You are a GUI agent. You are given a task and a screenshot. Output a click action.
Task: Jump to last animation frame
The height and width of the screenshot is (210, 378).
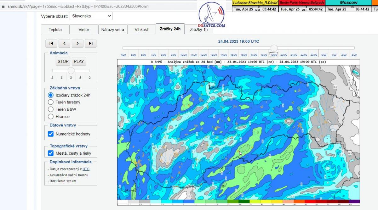click(91, 44)
